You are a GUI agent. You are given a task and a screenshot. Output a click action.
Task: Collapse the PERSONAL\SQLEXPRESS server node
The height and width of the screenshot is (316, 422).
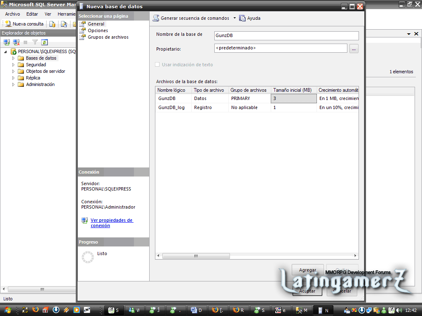pos(6,51)
